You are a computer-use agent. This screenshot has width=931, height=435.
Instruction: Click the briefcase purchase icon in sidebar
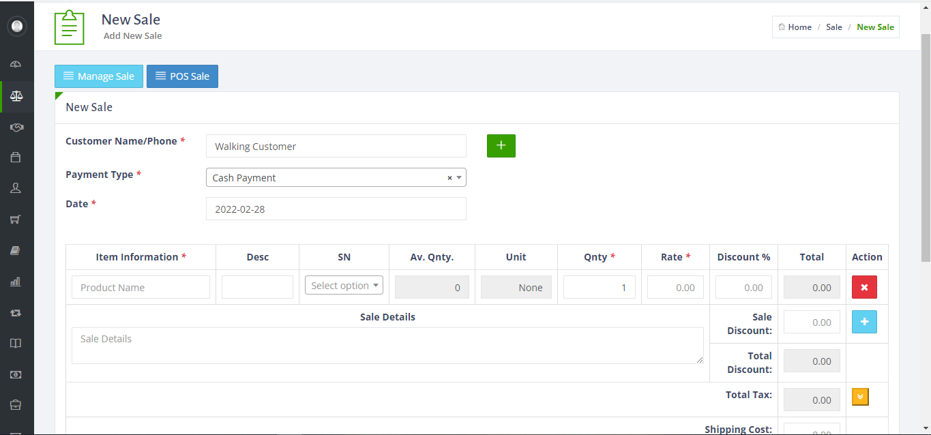tap(15, 156)
